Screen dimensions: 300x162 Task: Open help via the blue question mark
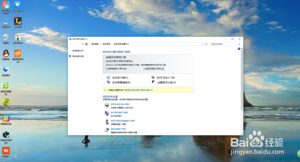tap(239, 49)
